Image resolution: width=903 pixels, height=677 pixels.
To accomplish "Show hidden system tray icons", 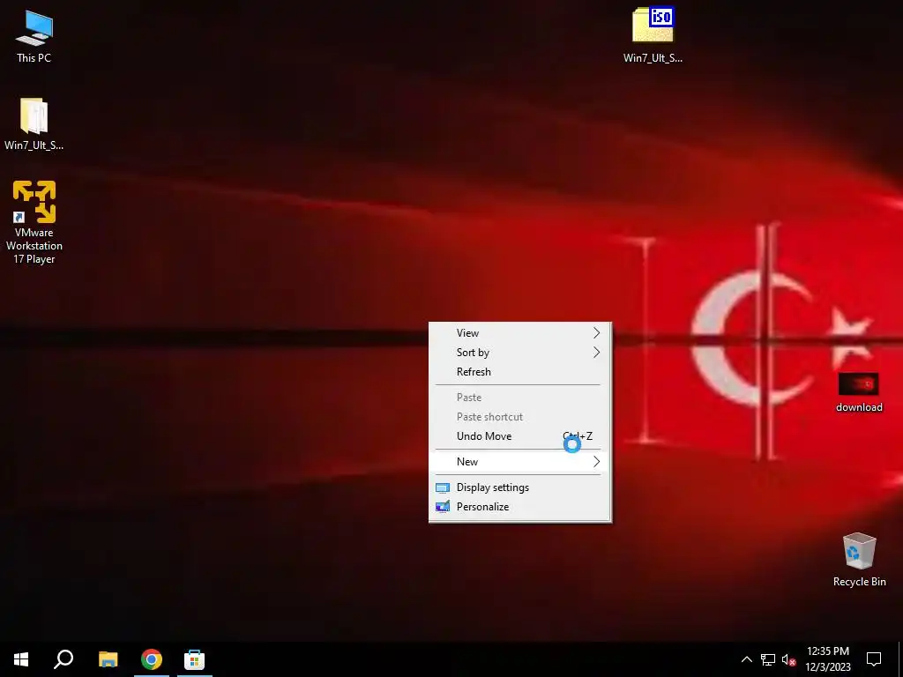I will (x=746, y=659).
